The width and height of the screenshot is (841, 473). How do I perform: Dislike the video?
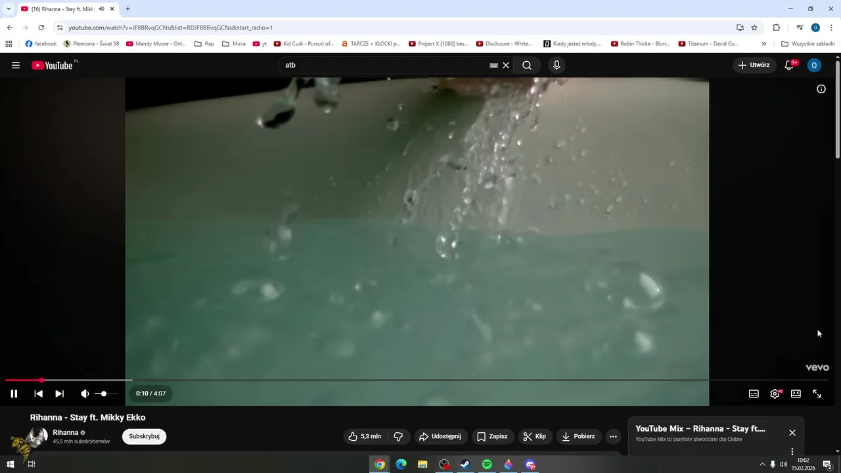(x=398, y=436)
